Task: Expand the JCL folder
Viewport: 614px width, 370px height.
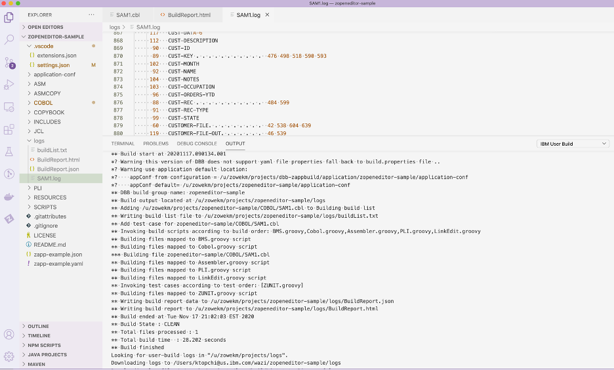Action: click(61, 131)
